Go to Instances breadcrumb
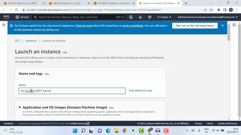 [x=31, y=41]
